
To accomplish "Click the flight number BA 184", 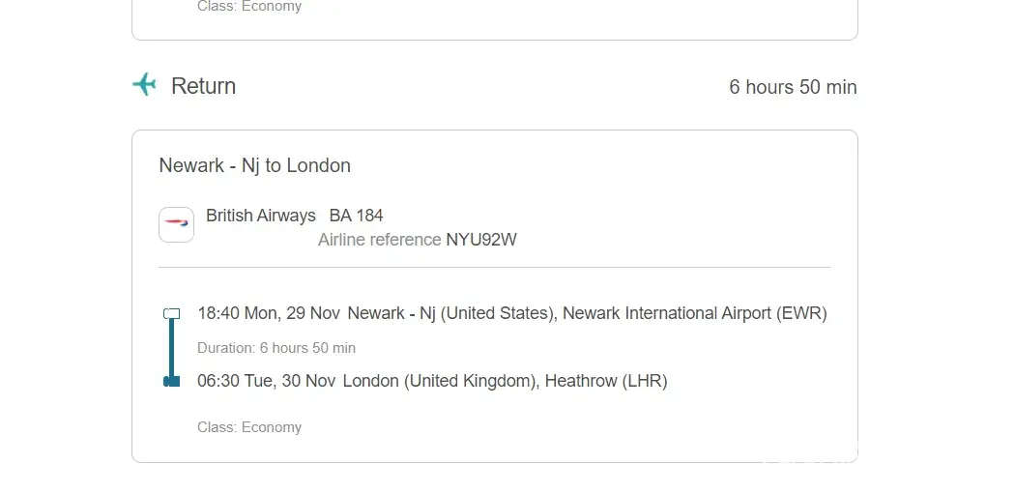I will tap(356, 216).
